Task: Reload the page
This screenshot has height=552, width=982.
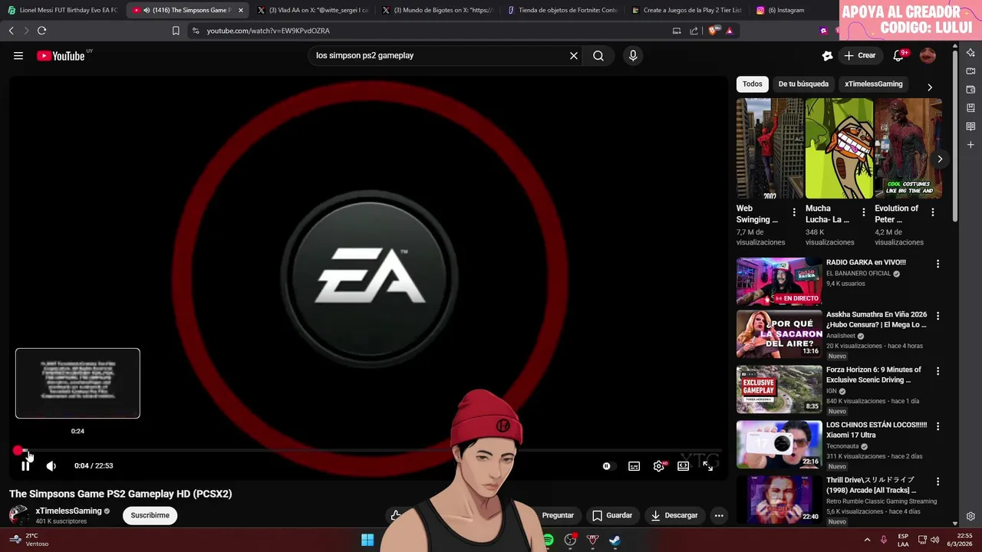Action: coord(41,31)
